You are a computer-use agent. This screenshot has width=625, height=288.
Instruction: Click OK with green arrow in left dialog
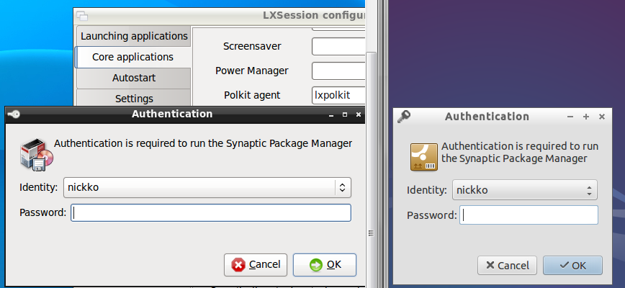pyautogui.click(x=325, y=265)
